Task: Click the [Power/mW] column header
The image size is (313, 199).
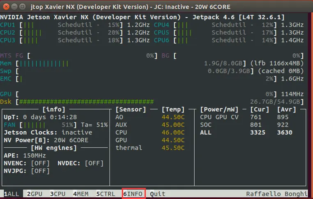Action: [219, 110]
